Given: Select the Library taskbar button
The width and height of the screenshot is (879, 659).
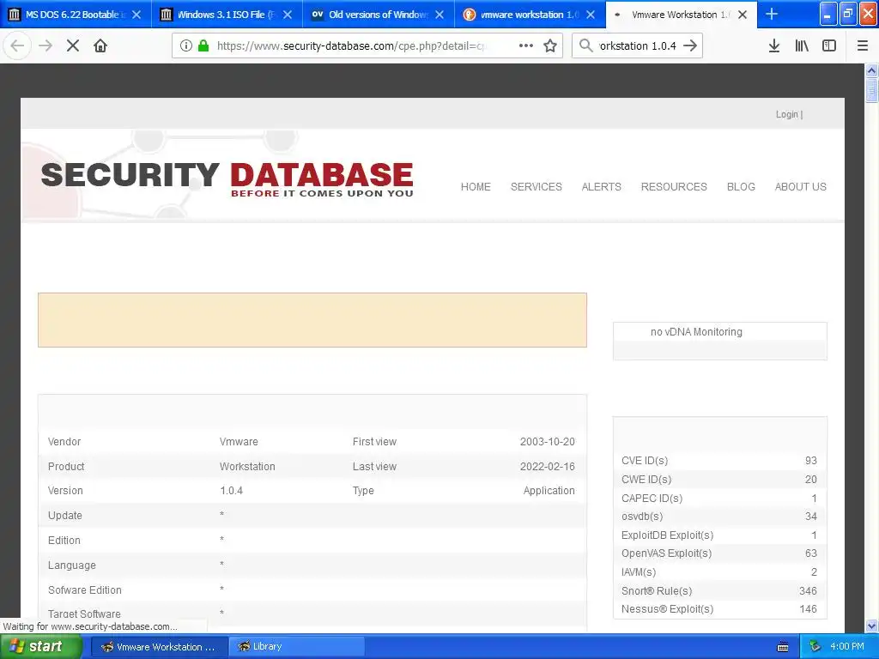Looking at the screenshot, I should tap(296, 647).
